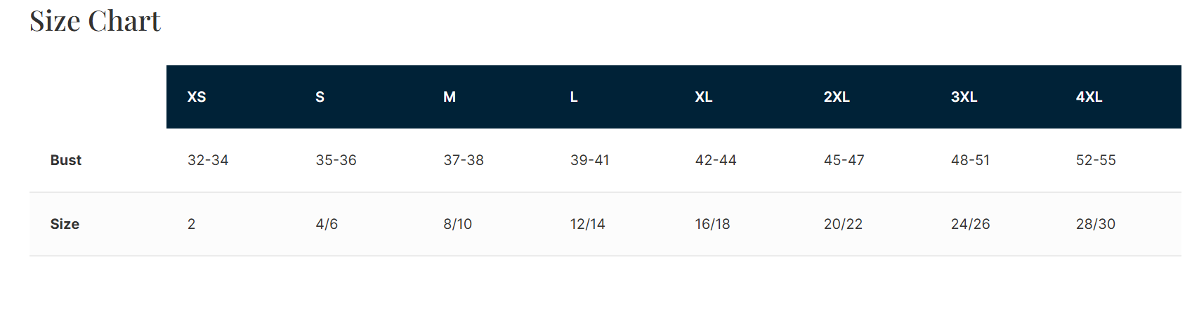1192x316 pixels.
Task: Click the Size row label
Action: (x=65, y=224)
